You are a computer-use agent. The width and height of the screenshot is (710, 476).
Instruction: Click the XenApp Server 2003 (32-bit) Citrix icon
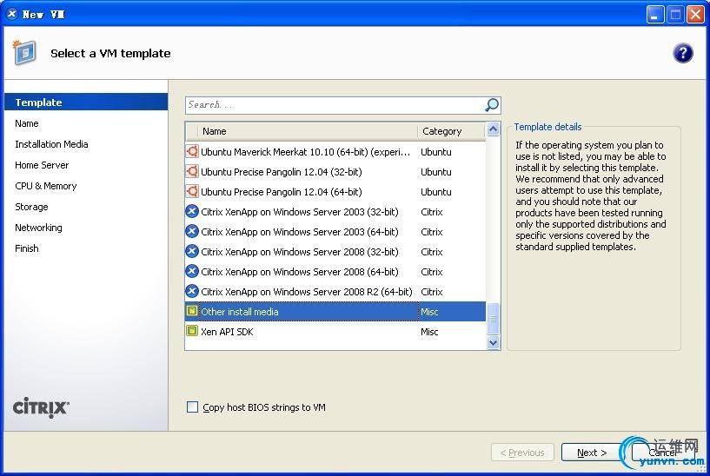point(192,211)
